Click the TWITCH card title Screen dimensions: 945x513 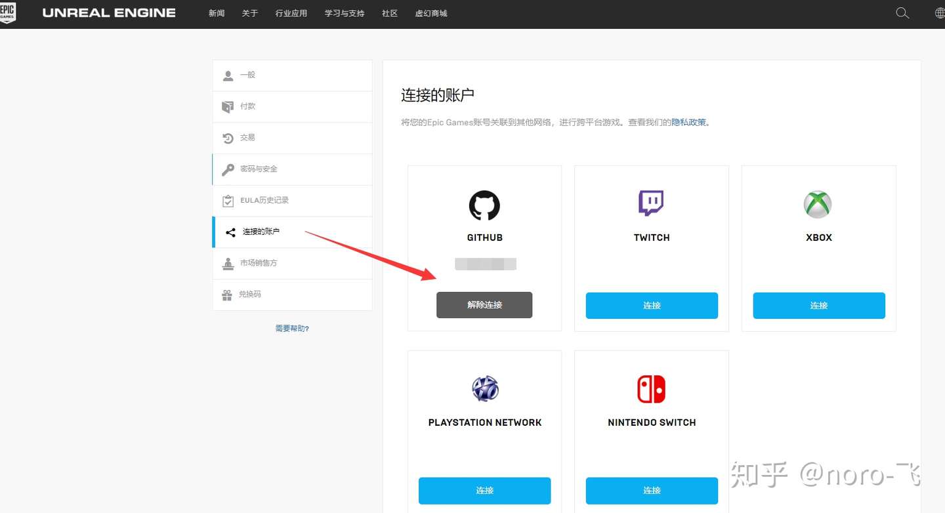pos(652,238)
